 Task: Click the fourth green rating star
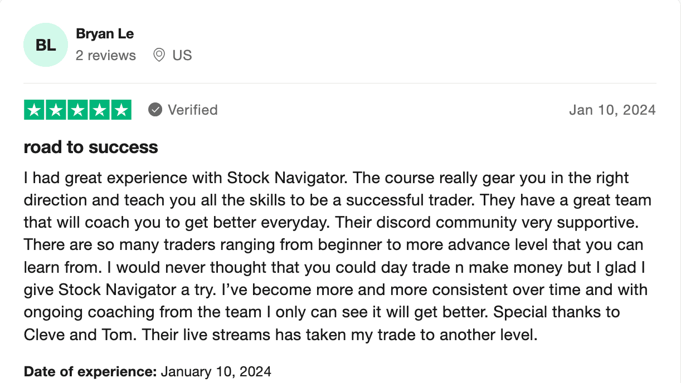(x=99, y=110)
